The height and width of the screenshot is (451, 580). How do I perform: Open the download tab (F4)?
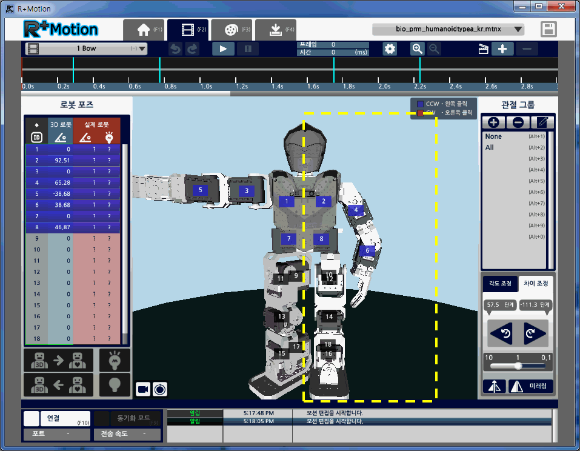[x=275, y=30]
